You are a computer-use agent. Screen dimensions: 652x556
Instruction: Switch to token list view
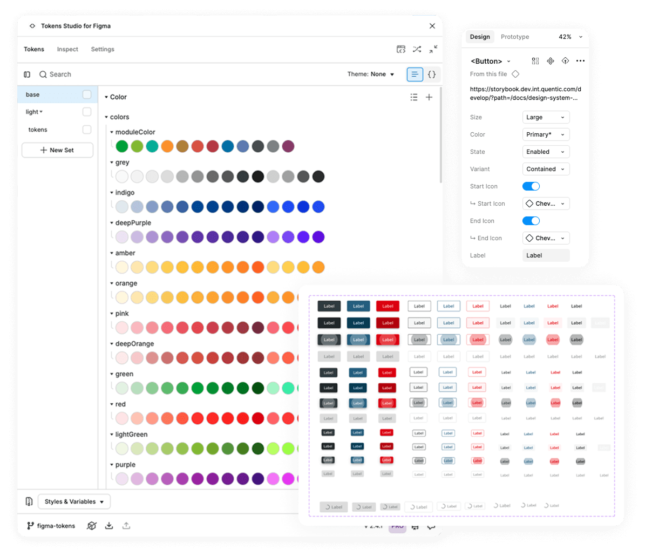click(415, 74)
